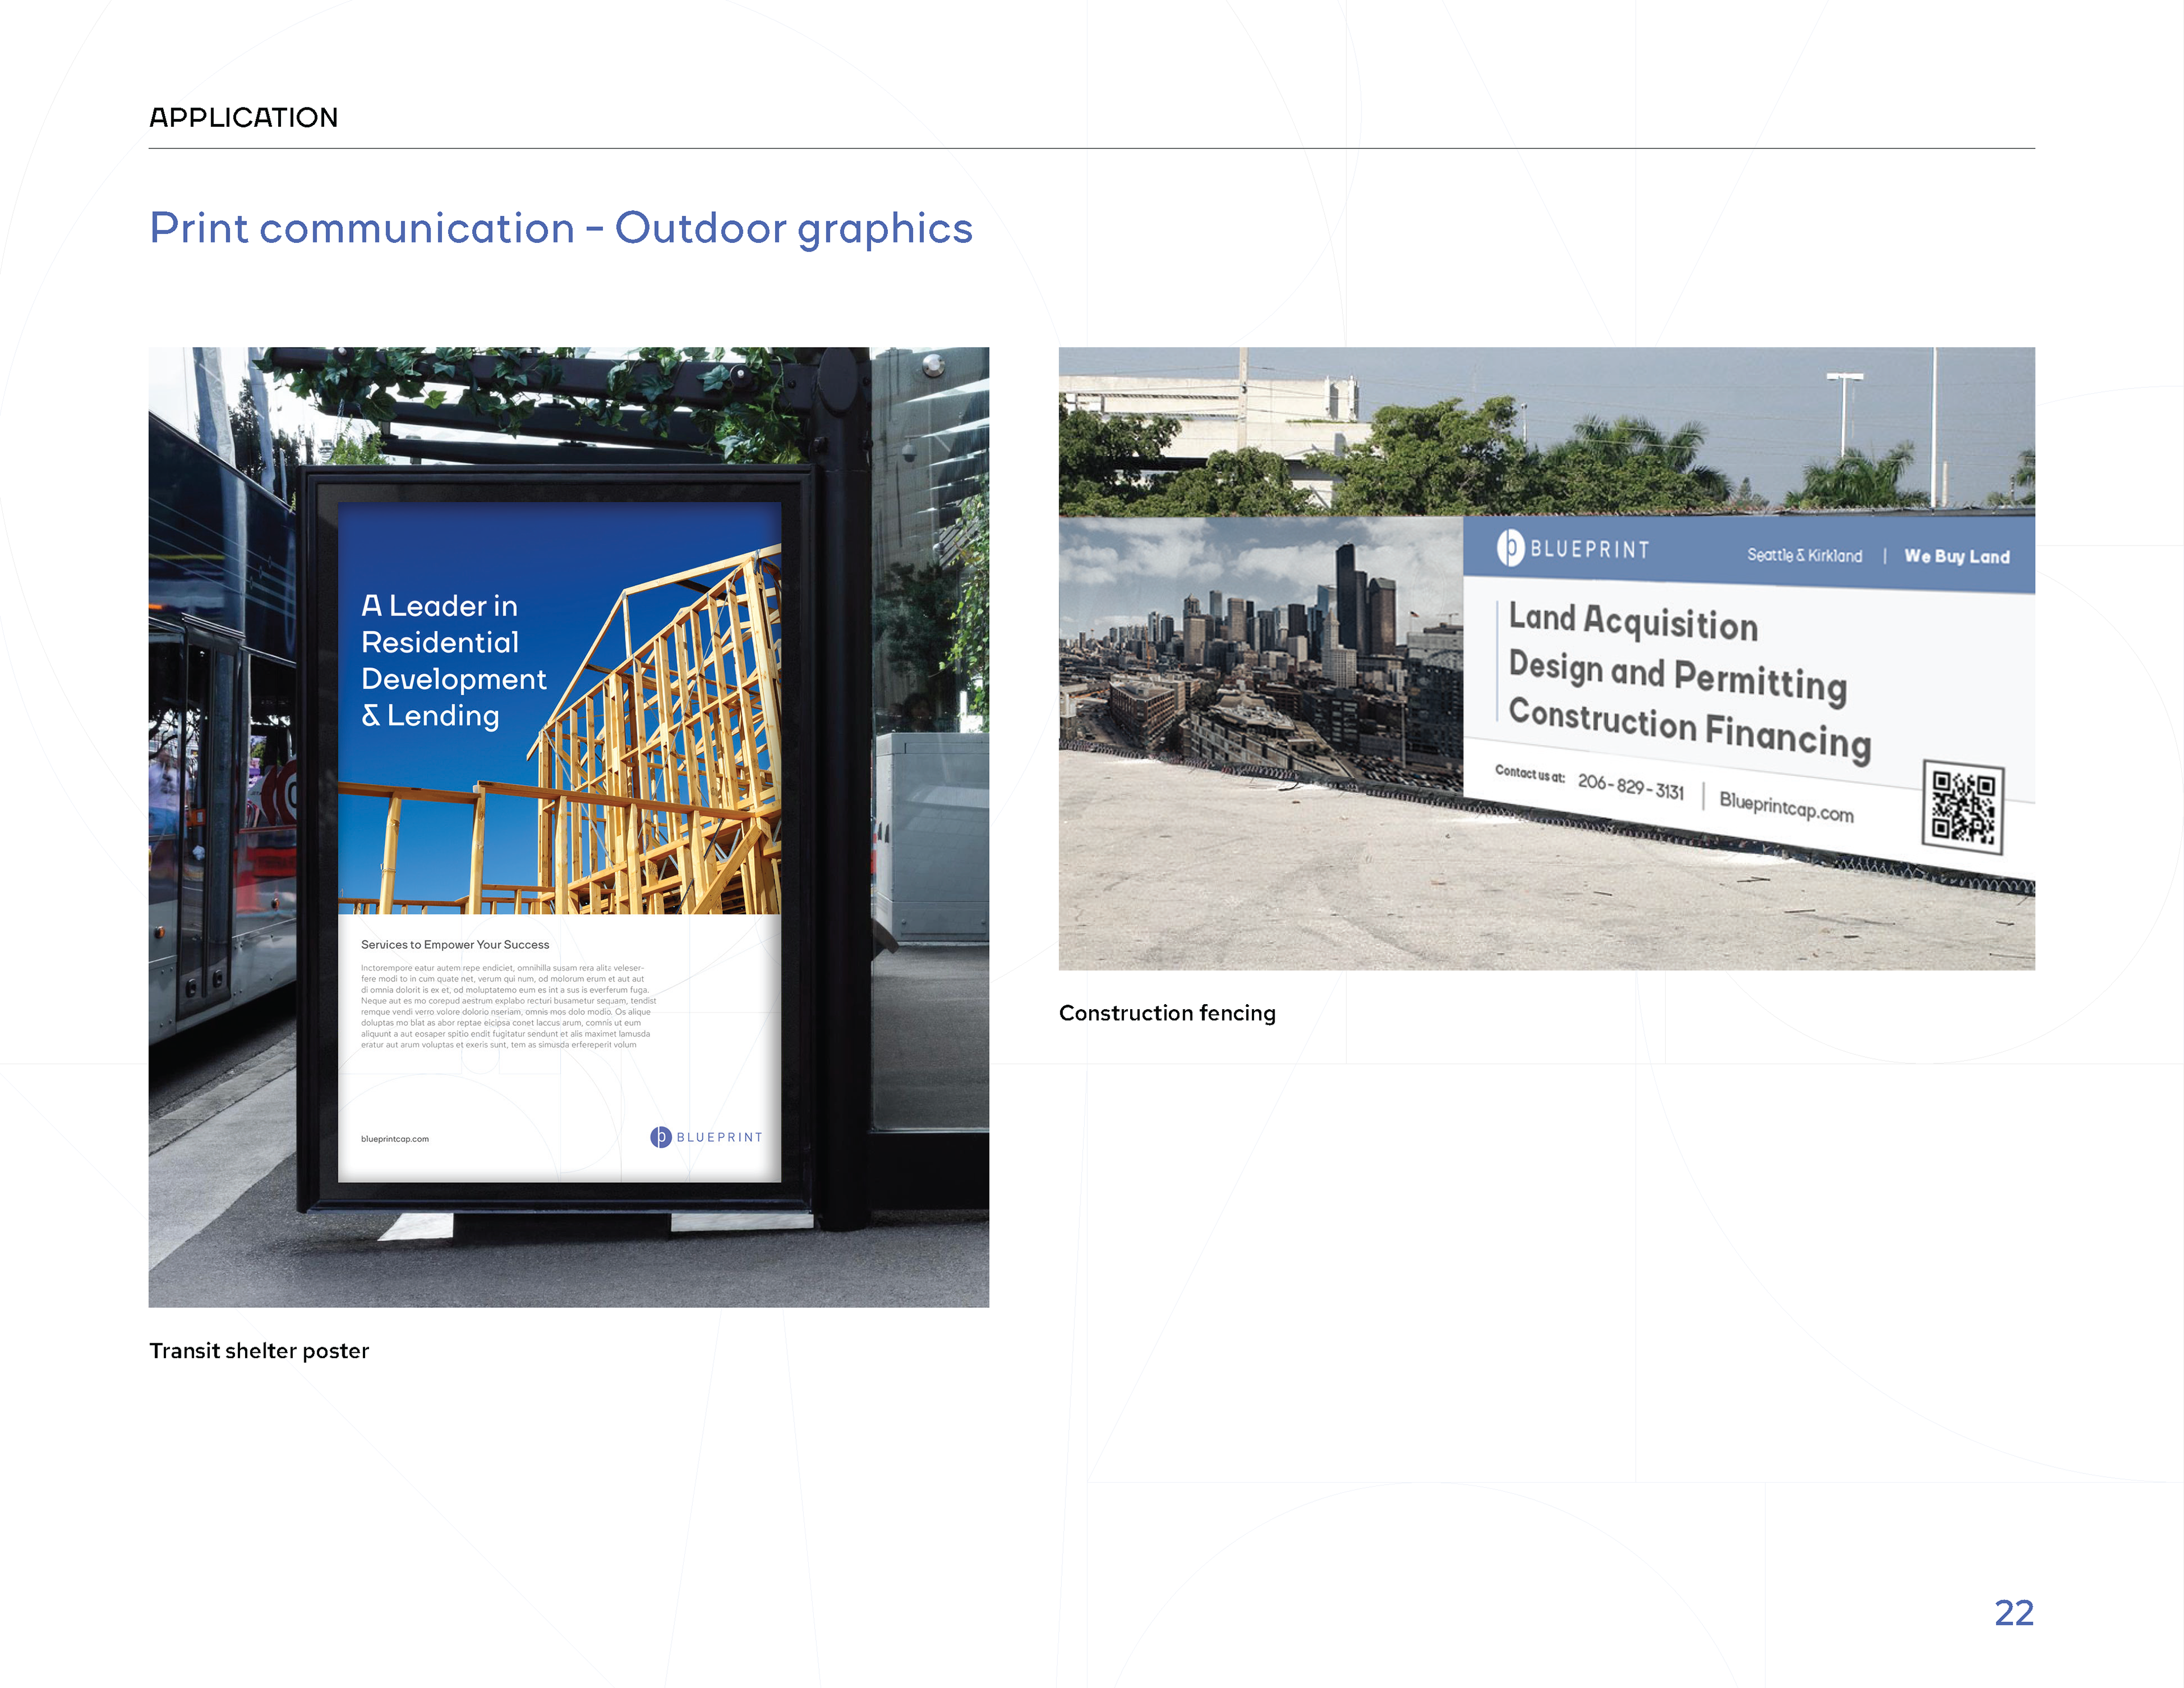Click the APPLICATION section header

[x=243, y=118]
